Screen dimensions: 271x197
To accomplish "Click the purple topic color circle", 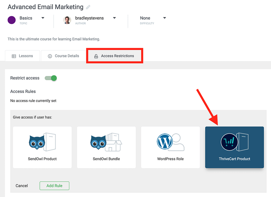I will tap(12, 20).
